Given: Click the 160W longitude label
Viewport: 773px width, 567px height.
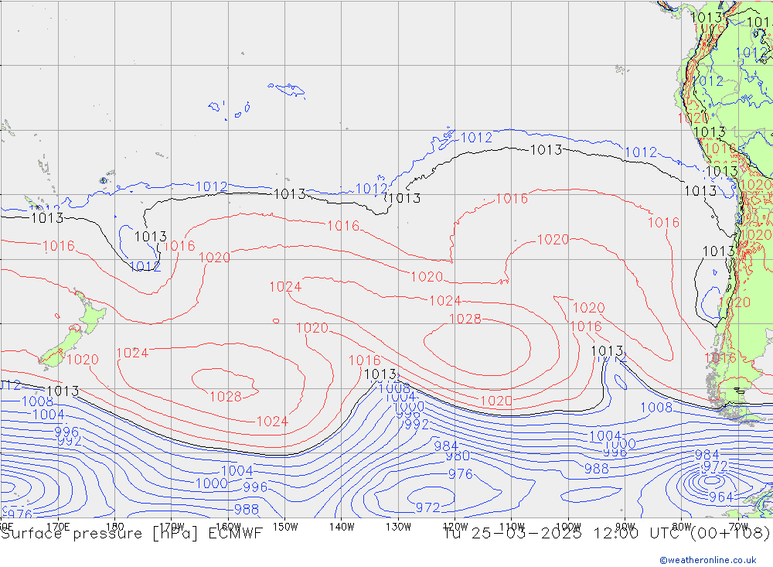Looking at the screenshot, I should [228, 527].
